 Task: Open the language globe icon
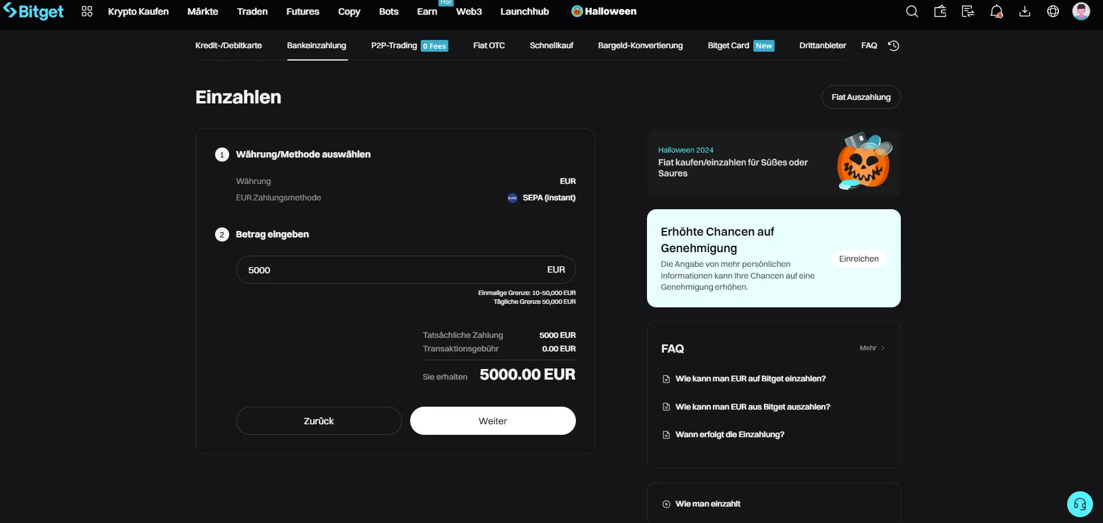point(1052,11)
